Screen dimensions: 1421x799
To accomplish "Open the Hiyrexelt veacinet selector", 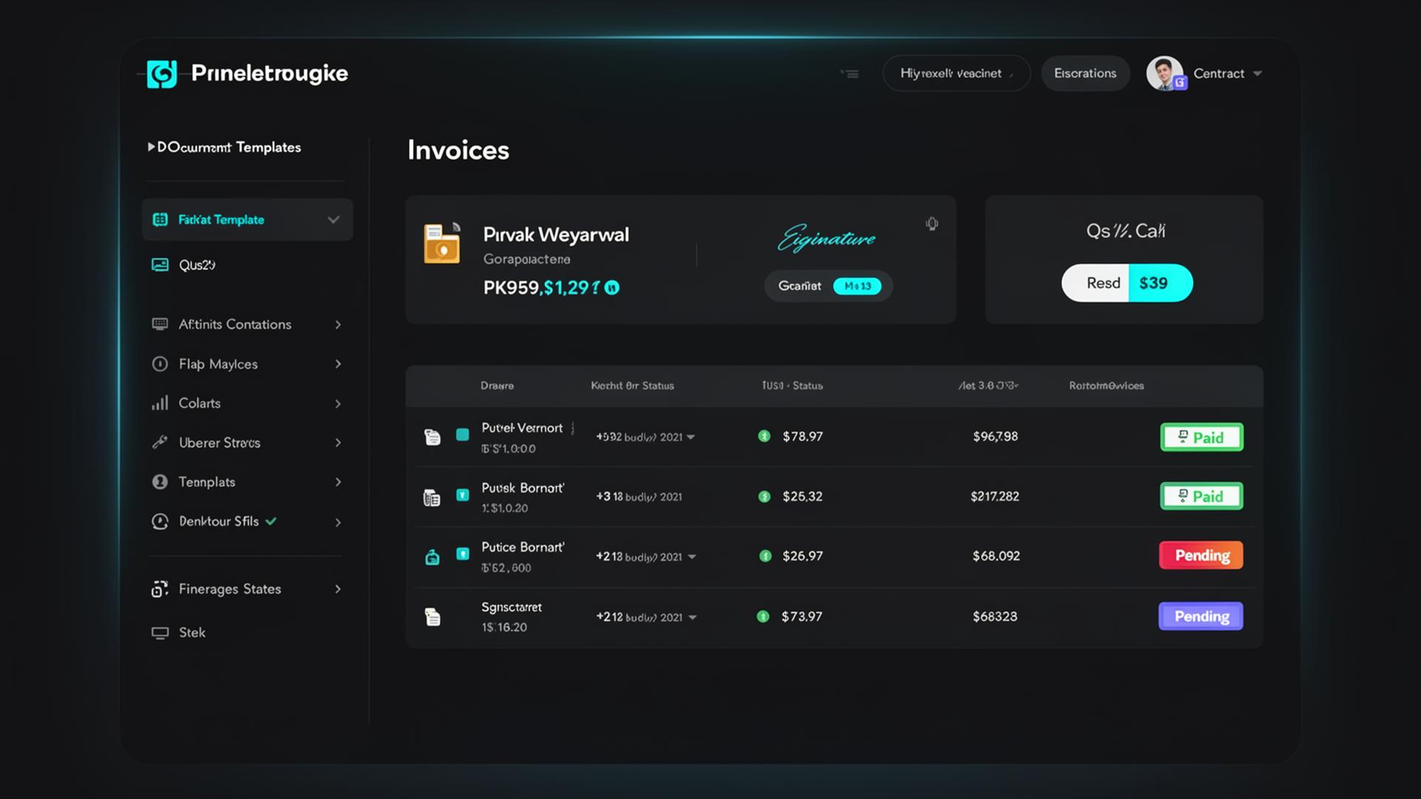I will pyautogui.click(x=956, y=73).
